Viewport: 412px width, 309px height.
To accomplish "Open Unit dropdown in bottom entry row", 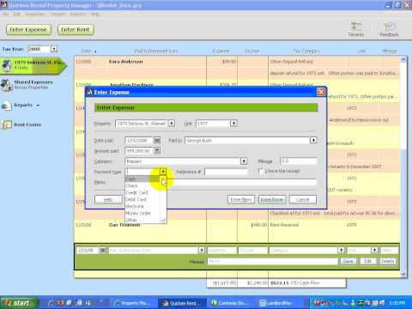I will point(374,251).
